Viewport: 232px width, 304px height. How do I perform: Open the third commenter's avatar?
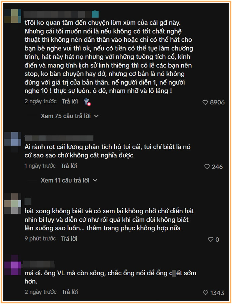(x=13, y=203)
